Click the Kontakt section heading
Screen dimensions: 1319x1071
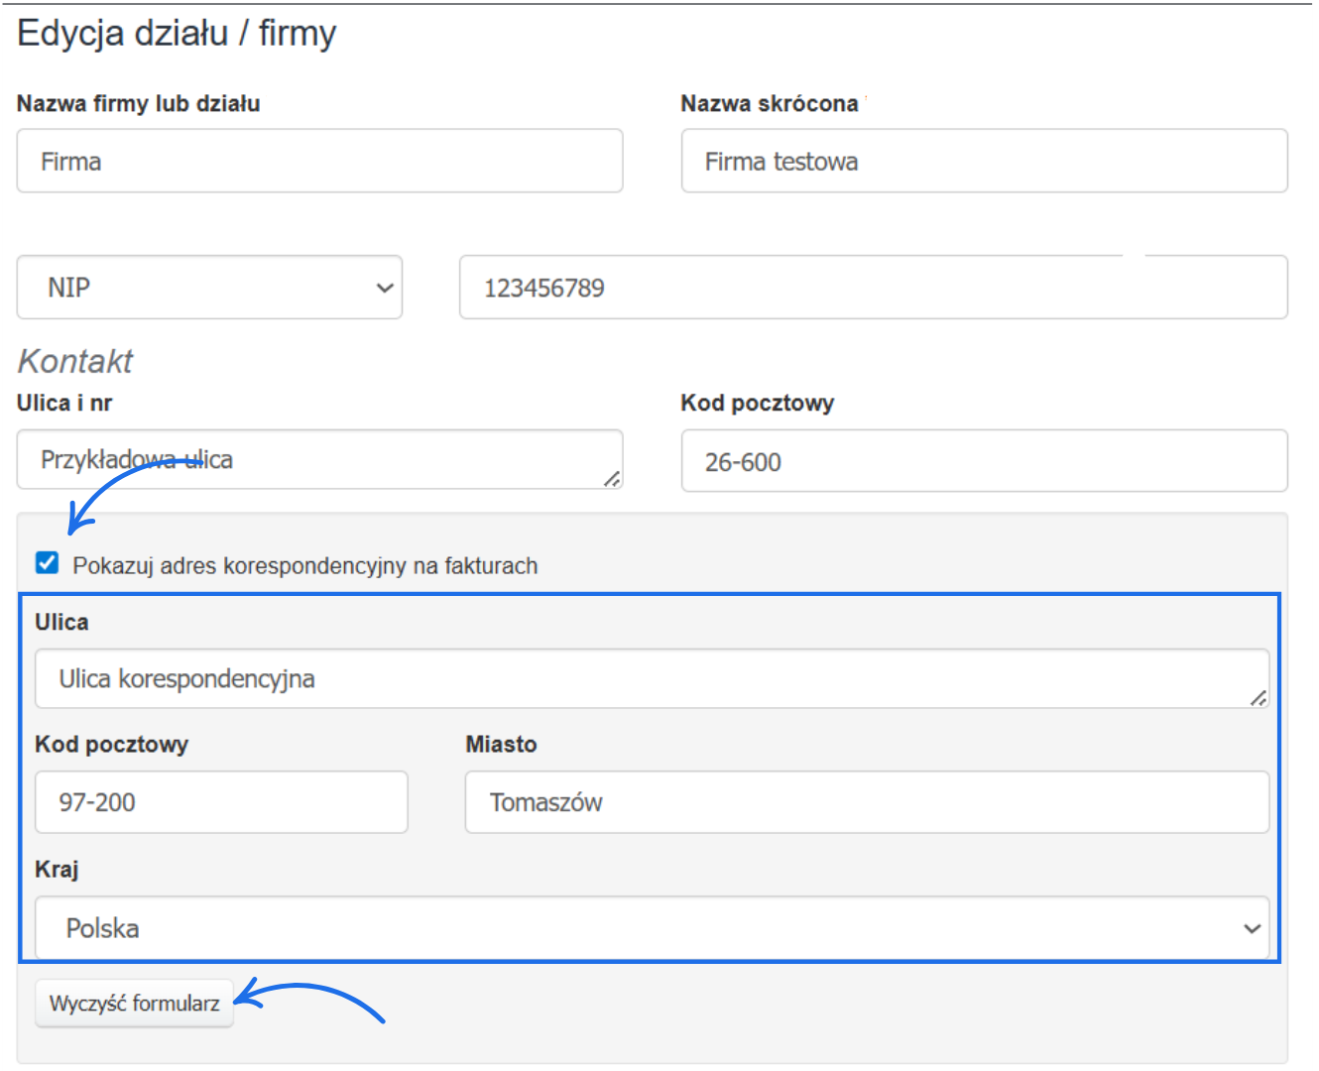[x=75, y=362]
